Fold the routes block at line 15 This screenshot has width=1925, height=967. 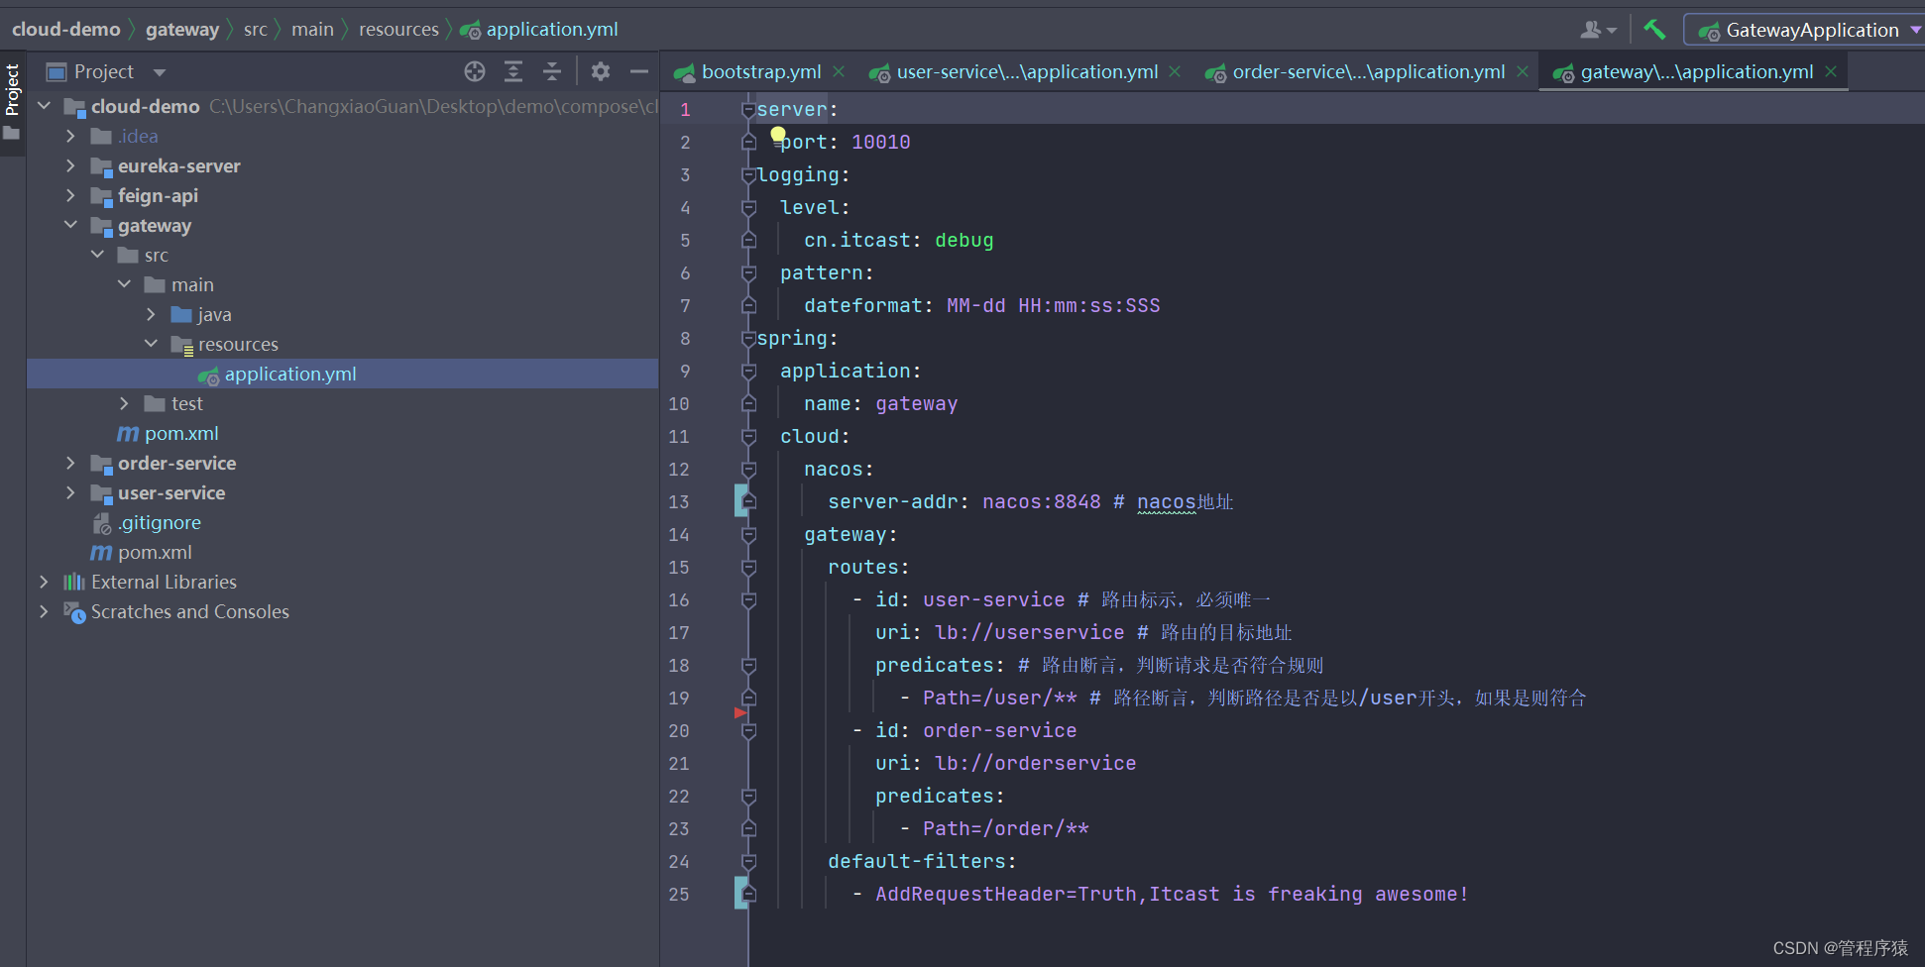point(748,568)
